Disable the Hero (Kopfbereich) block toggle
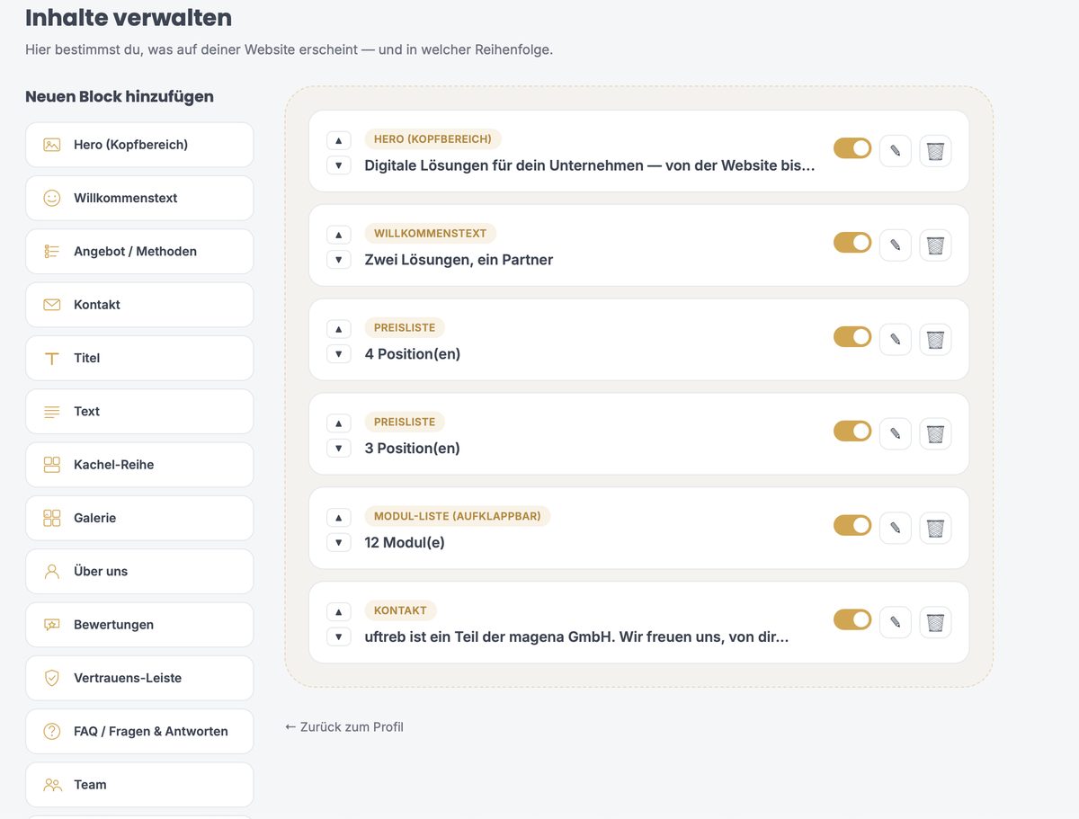 (852, 148)
